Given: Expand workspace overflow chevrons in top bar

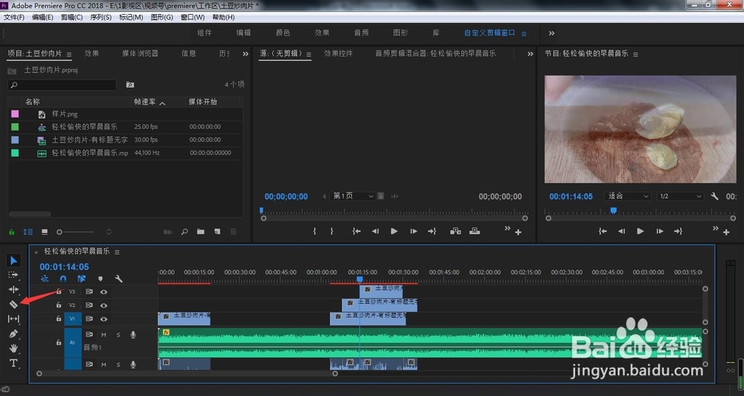Looking at the screenshot, I should coord(551,33).
